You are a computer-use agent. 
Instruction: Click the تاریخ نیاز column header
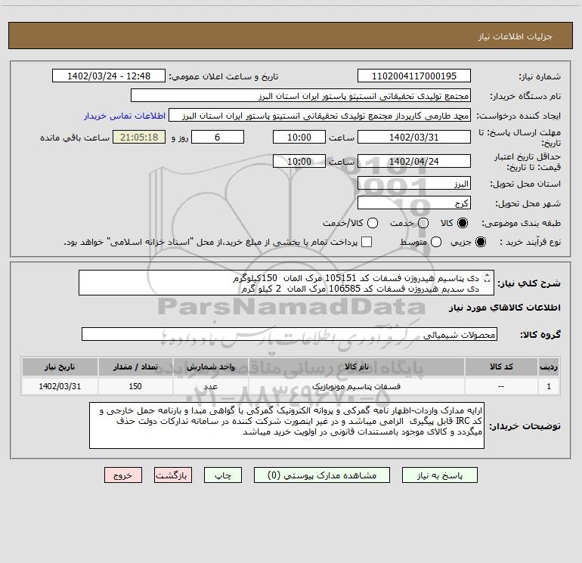(x=60, y=367)
